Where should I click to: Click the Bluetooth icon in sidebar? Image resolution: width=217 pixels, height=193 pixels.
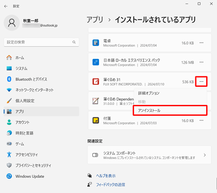(x=9, y=79)
